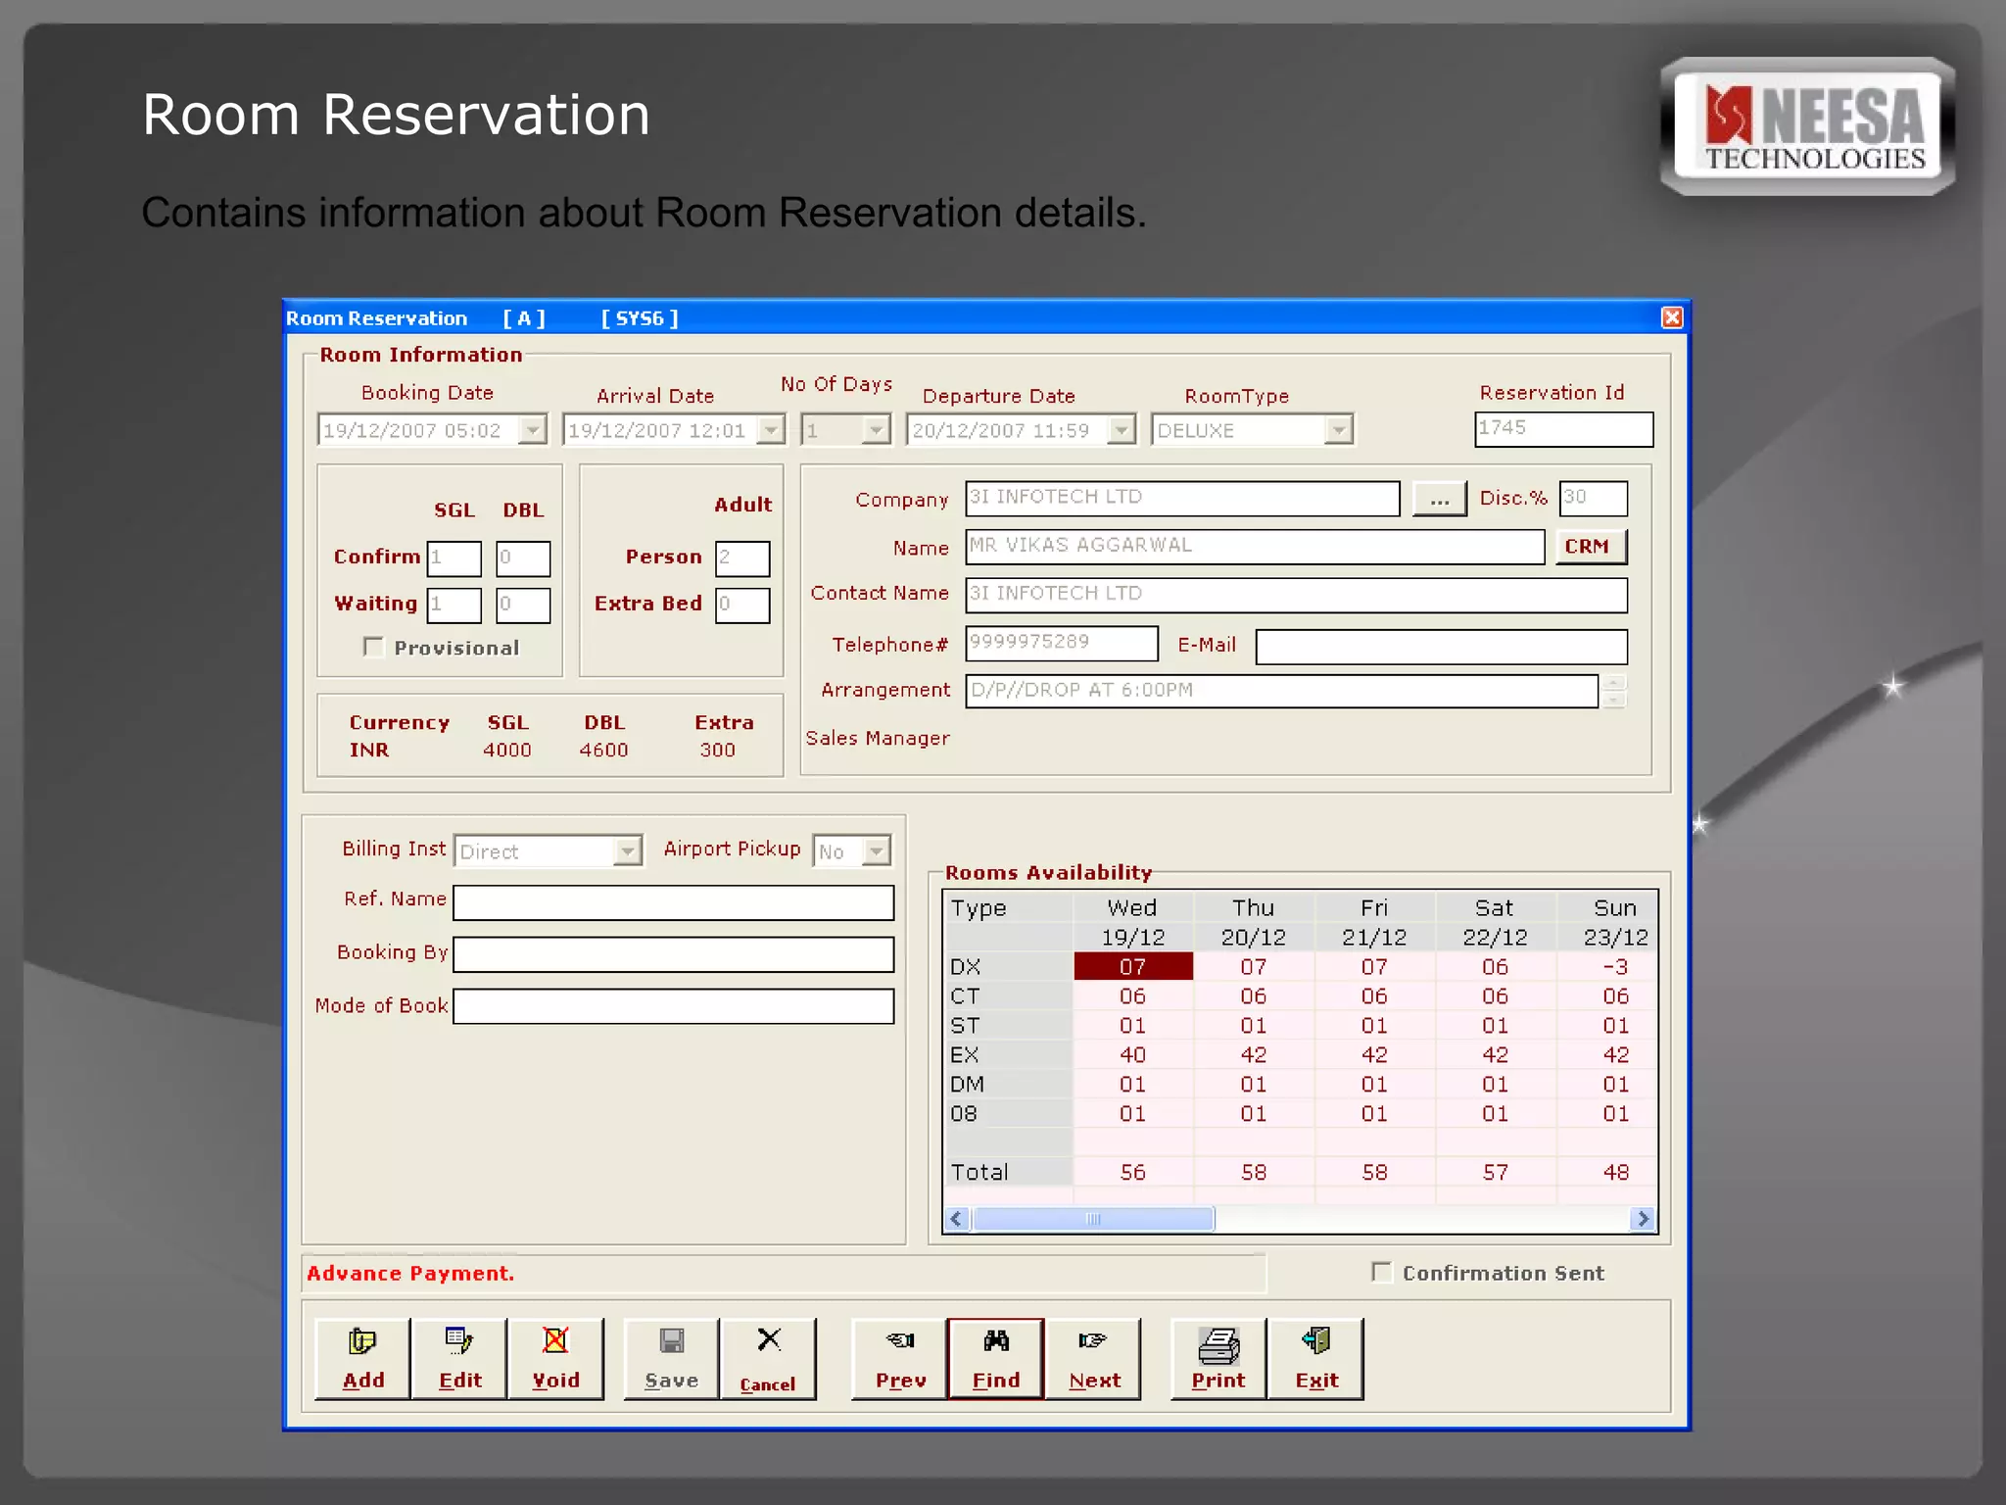Void the current reservation

point(555,1358)
